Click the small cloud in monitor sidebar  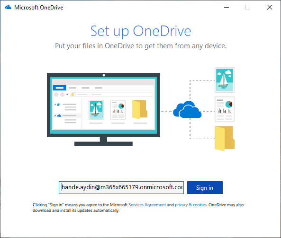coord(59,115)
